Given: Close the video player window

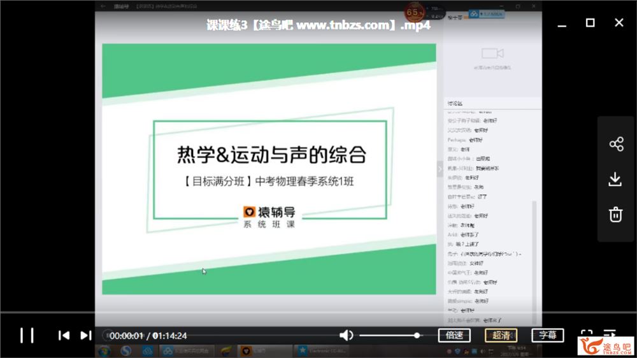Looking at the screenshot, I should pyautogui.click(x=619, y=23).
